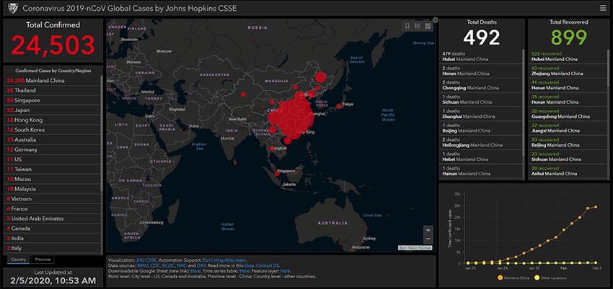Open the DXY data source link
Image resolution: width=613 pixels, height=289 pixels.
tap(201, 265)
